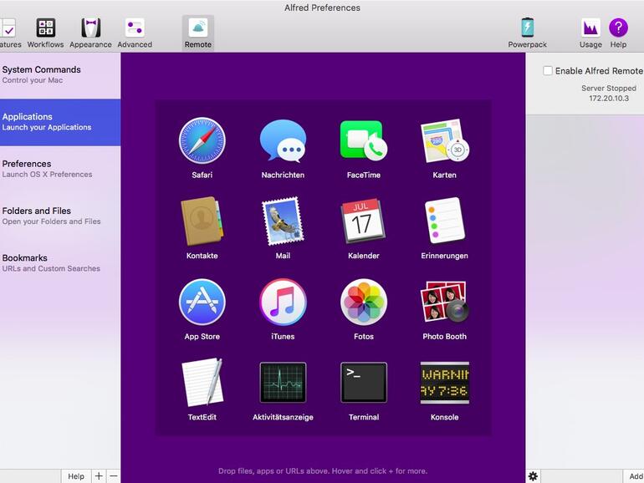Remove the selected page with minus

(114, 476)
